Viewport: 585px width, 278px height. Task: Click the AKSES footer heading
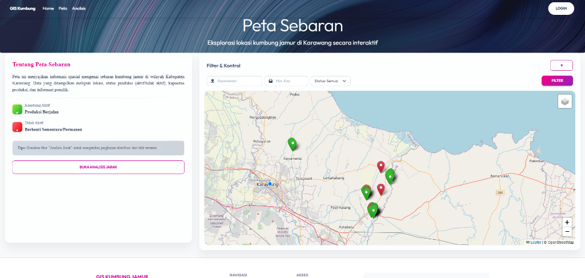[x=302, y=275]
